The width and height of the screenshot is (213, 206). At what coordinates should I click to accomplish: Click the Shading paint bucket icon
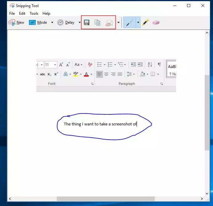[x=142, y=74]
